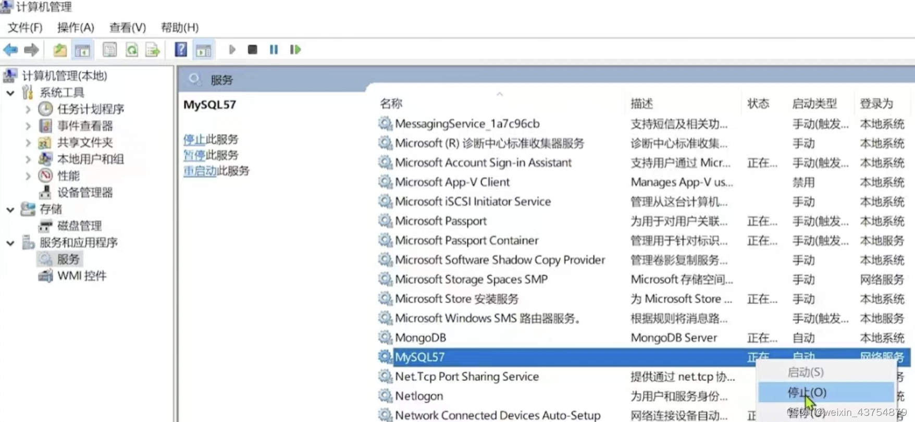The image size is (915, 422).
Task: Expand the 性能 tree node
Action: click(28, 176)
